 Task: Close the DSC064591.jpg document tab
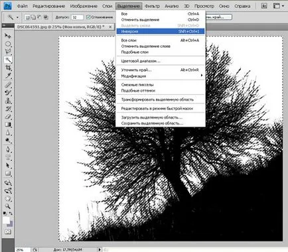tap(110, 27)
